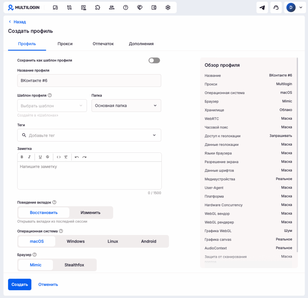
Task: Expand the tags dropdown chevron
Action: pyautogui.click(x=154, y=135)
